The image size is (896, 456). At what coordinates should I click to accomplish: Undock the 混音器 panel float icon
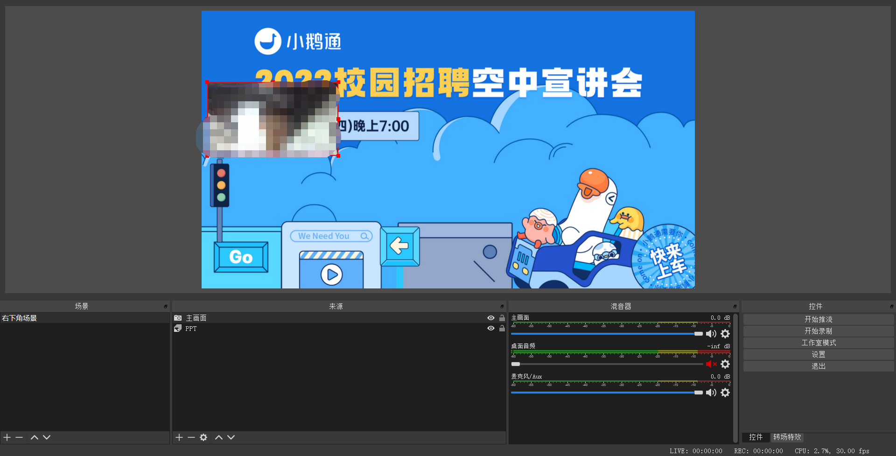click(735, 307)
